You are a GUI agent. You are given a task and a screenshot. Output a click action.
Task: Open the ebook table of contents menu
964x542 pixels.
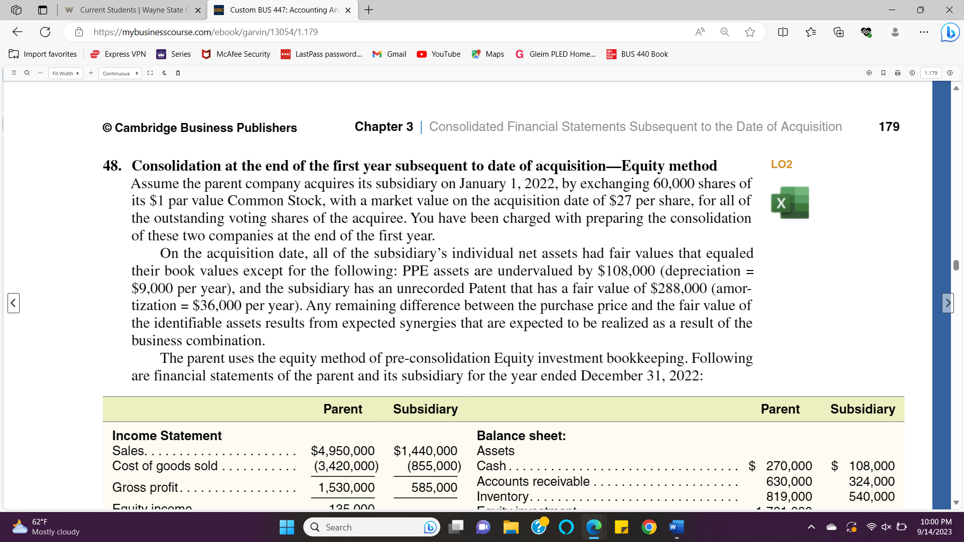tap(14, 73)
